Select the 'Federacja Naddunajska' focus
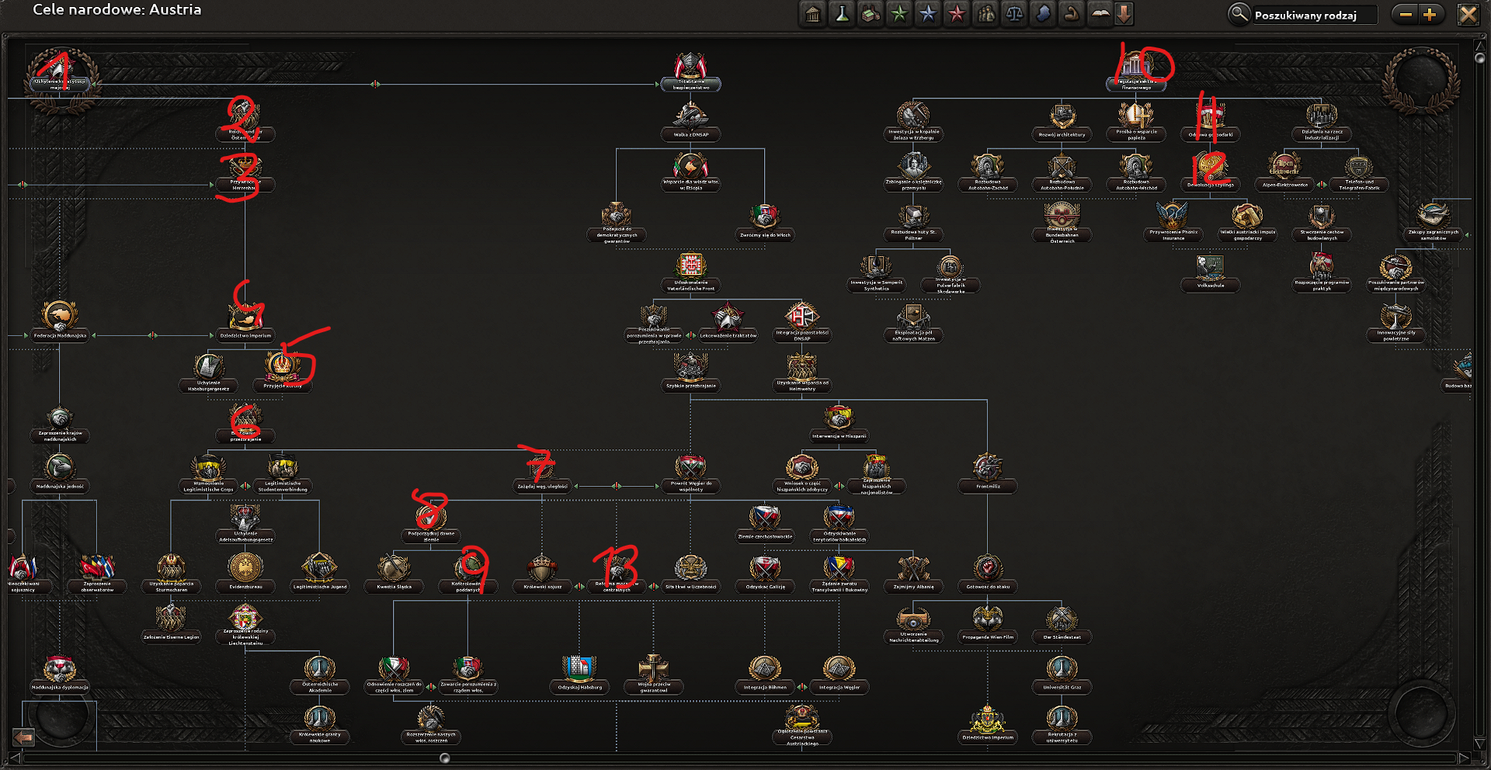Screen dimensions: 1491x770 pyautogui.click(x=60, y=319)
